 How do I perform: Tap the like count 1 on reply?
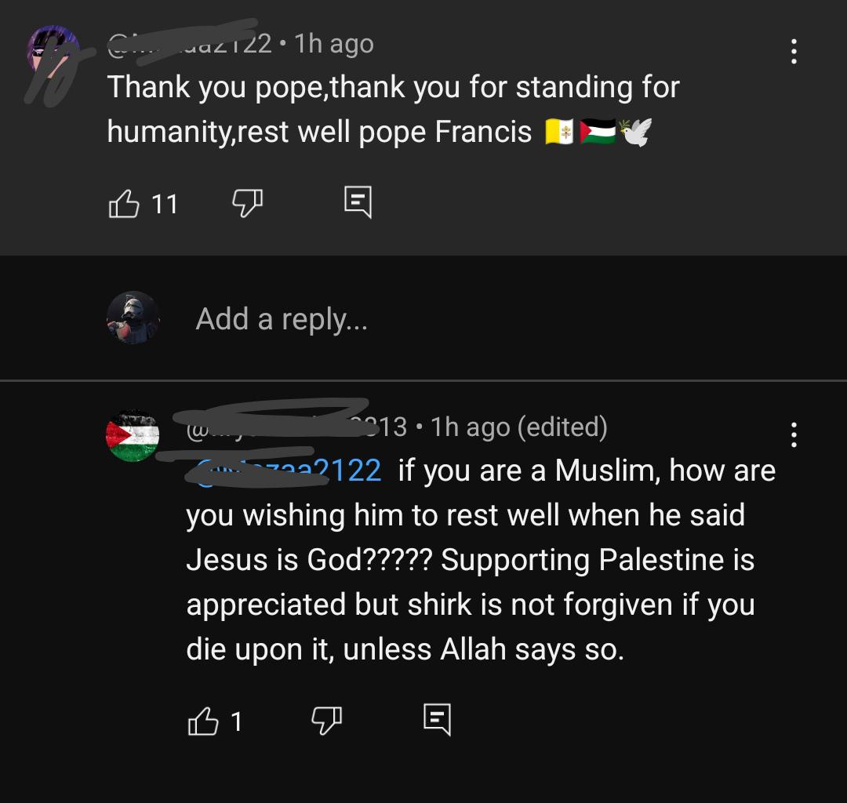click(237, 722)
